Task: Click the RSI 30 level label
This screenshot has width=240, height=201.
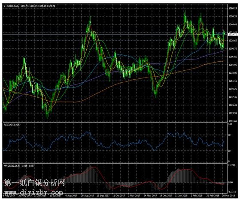Action: pos(229,151)
